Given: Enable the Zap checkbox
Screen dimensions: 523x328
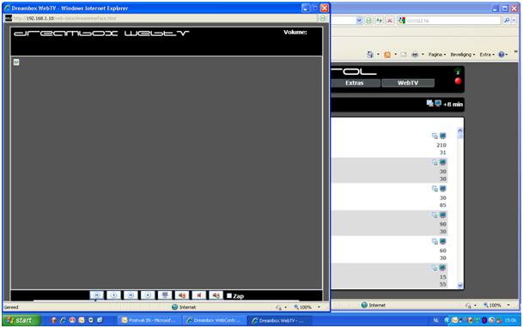Looking at the screenshot, I should click(x=229, y=295).
